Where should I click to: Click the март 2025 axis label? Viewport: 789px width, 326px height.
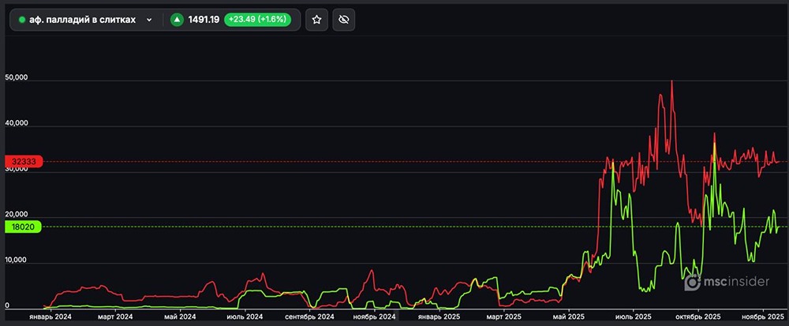pos(503,317)
